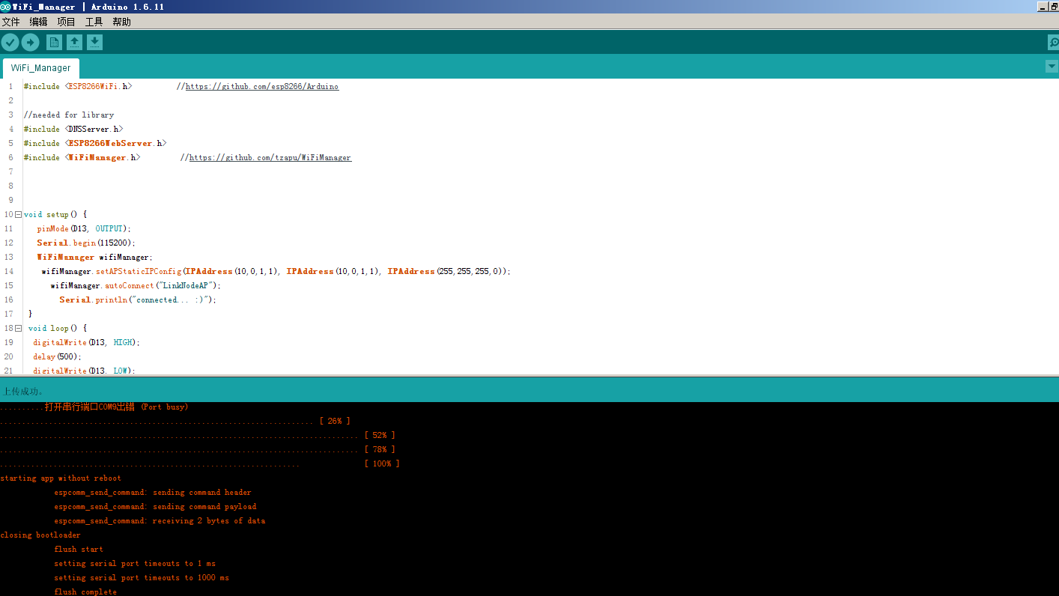Click the 'sending command payload' log line
This screenshot has width=1059, height=596.
point(155,507)
